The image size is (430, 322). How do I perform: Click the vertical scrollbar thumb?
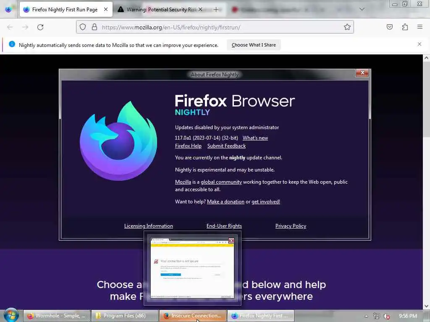click(426, 99)
